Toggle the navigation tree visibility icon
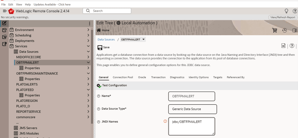 tap(294, 31)
